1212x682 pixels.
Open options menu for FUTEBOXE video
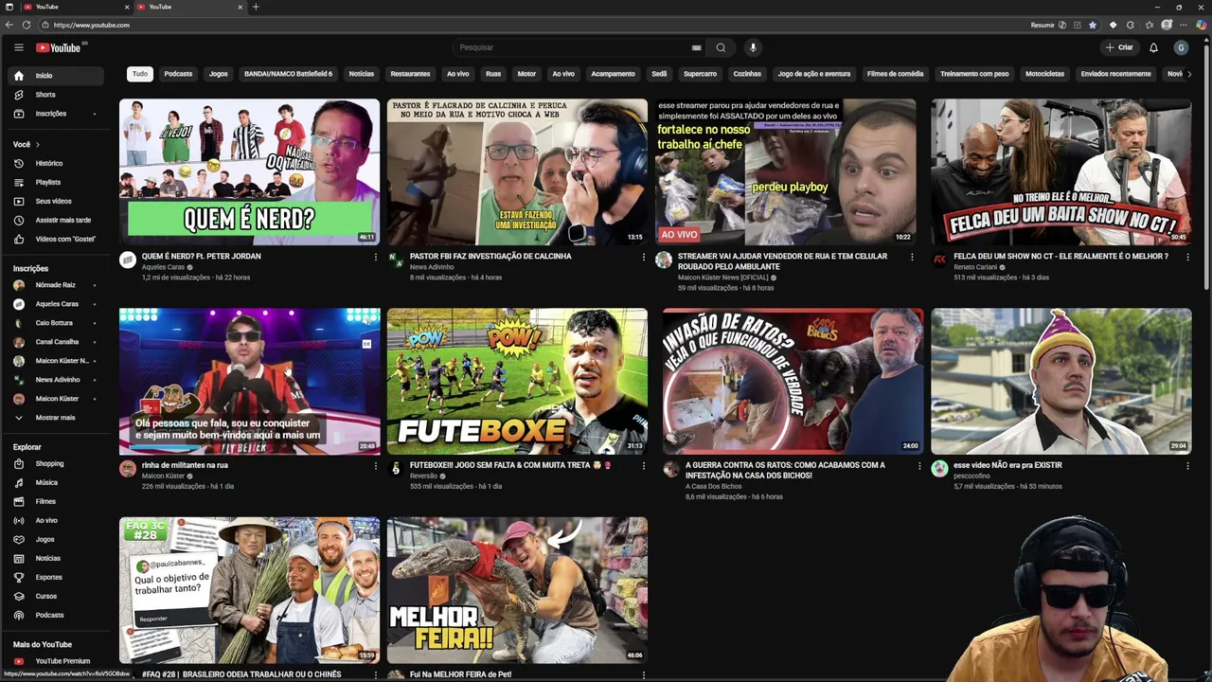[644, 466]
